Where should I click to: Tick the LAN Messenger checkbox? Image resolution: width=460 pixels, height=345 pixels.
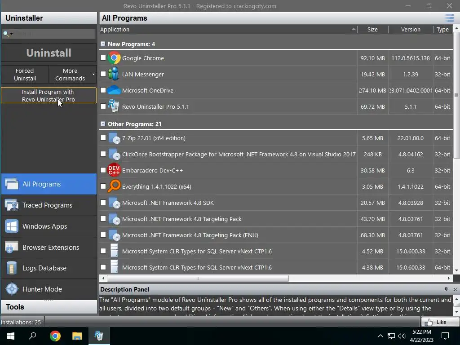click(x=103, y=74)
